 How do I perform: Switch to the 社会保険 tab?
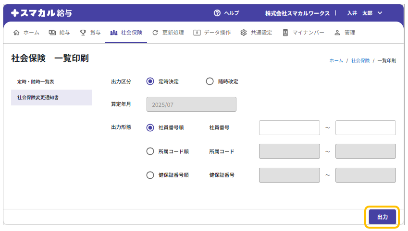[x=126, y=33]
